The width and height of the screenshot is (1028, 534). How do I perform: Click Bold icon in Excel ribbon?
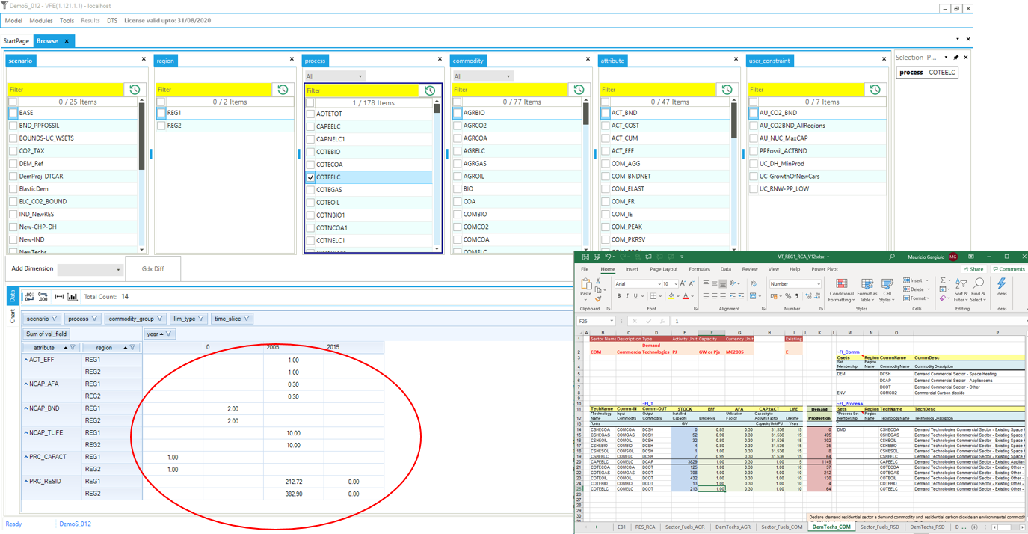619,296
